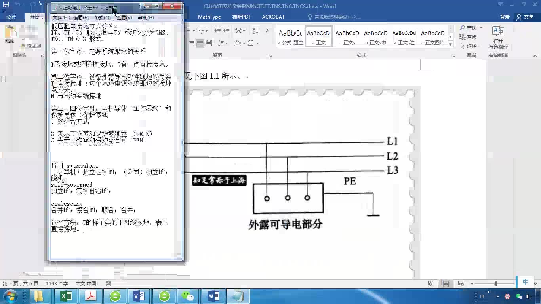The image size is (541, 304).
Task: Launch Excel from the taskbar
Action: click(x=66, y=296)
